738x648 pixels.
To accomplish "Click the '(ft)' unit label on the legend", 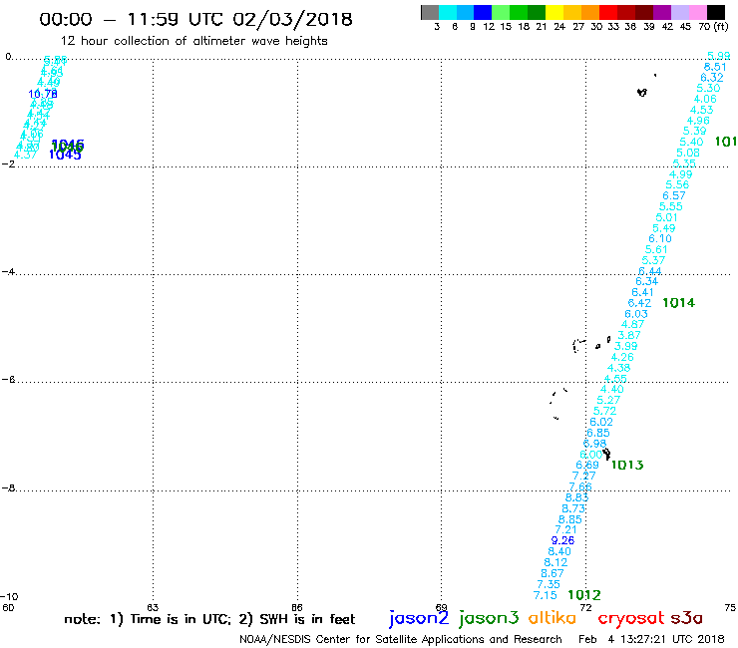I will click(x=721, y=26).
